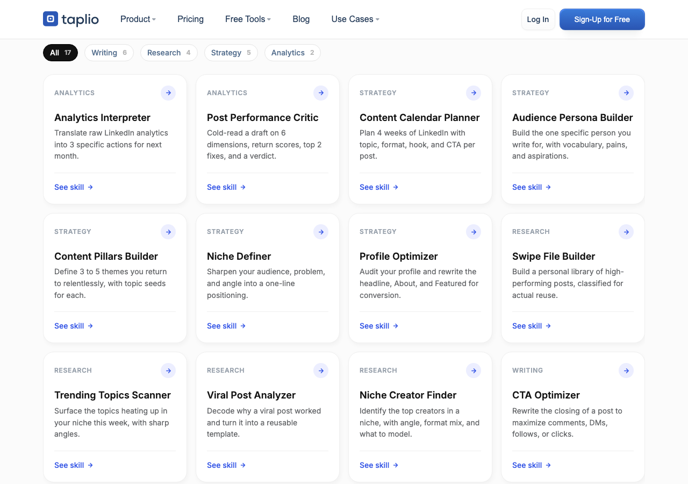Filter skills by Strategy
This screenshot has width=688, height=484.
coord(231,53)
